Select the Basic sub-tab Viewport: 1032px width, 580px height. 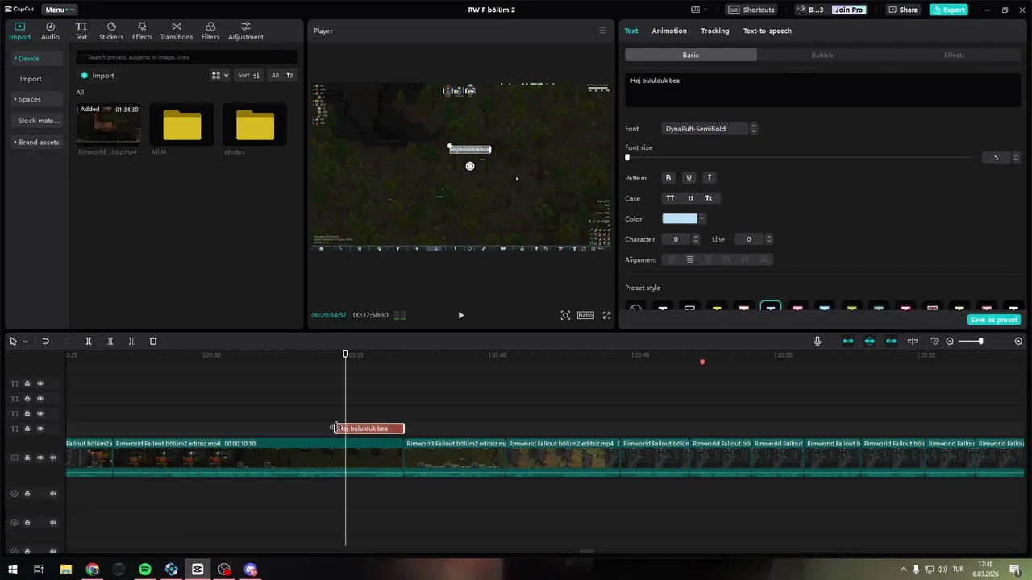(x=691, y=55)
